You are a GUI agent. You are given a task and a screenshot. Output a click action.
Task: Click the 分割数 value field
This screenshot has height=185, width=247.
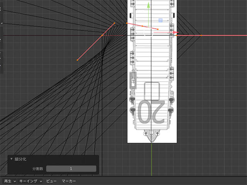tap(71, 169)
